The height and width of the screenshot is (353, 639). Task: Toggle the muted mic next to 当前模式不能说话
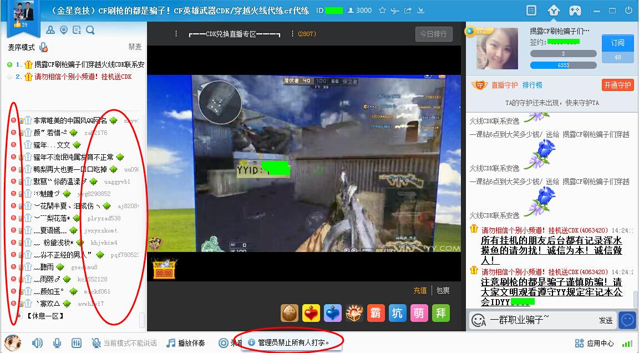point(96,343)
